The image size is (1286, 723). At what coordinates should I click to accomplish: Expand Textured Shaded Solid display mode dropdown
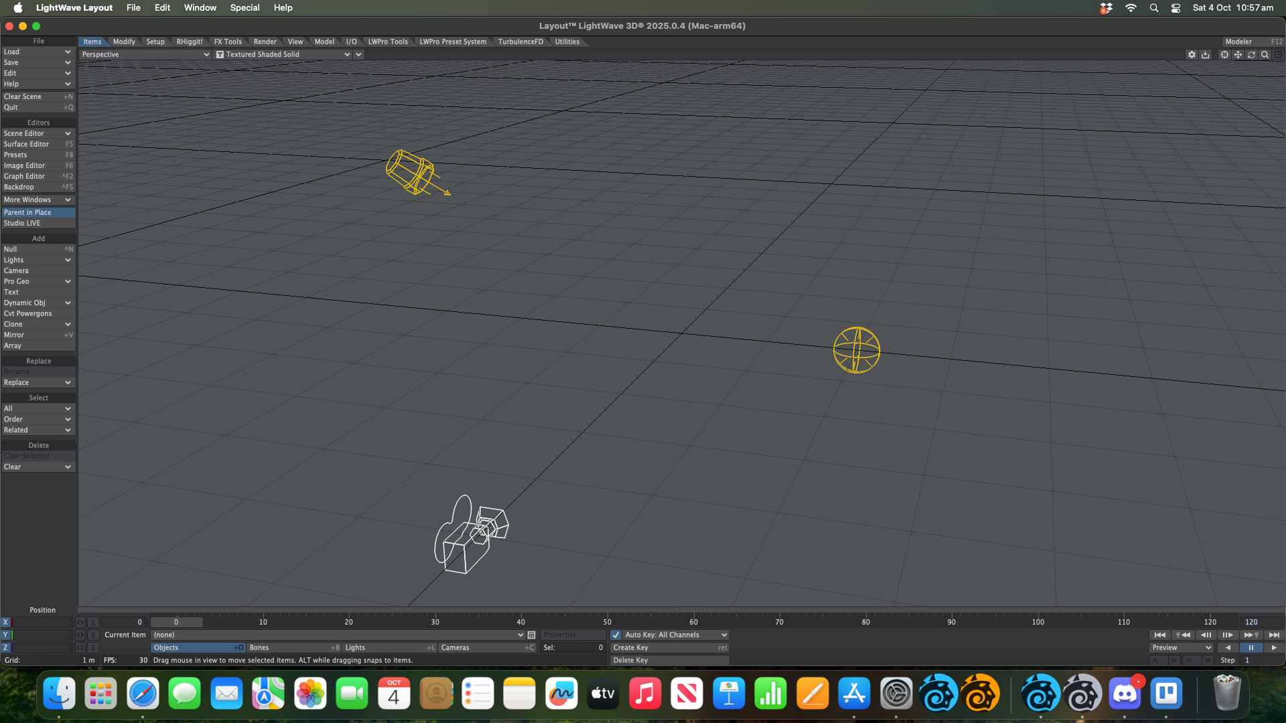tap(283, 55)
